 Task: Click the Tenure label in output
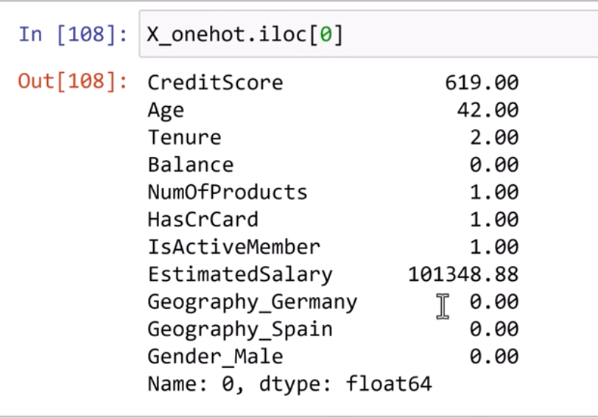(184, 138)
